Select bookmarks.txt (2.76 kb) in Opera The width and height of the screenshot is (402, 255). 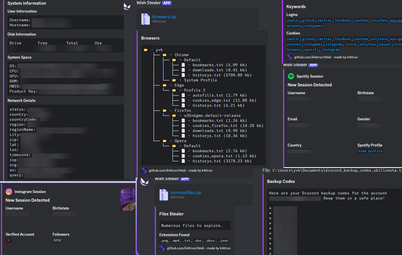tap(220, 151)
